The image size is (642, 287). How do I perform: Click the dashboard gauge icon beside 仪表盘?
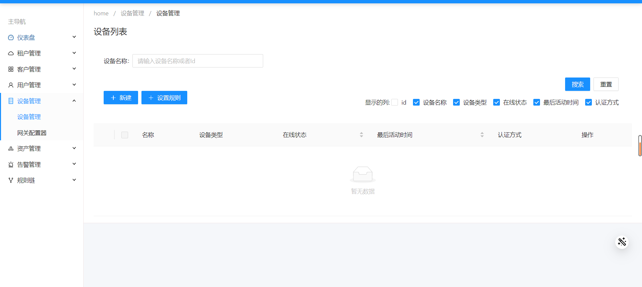coord(11,37)
